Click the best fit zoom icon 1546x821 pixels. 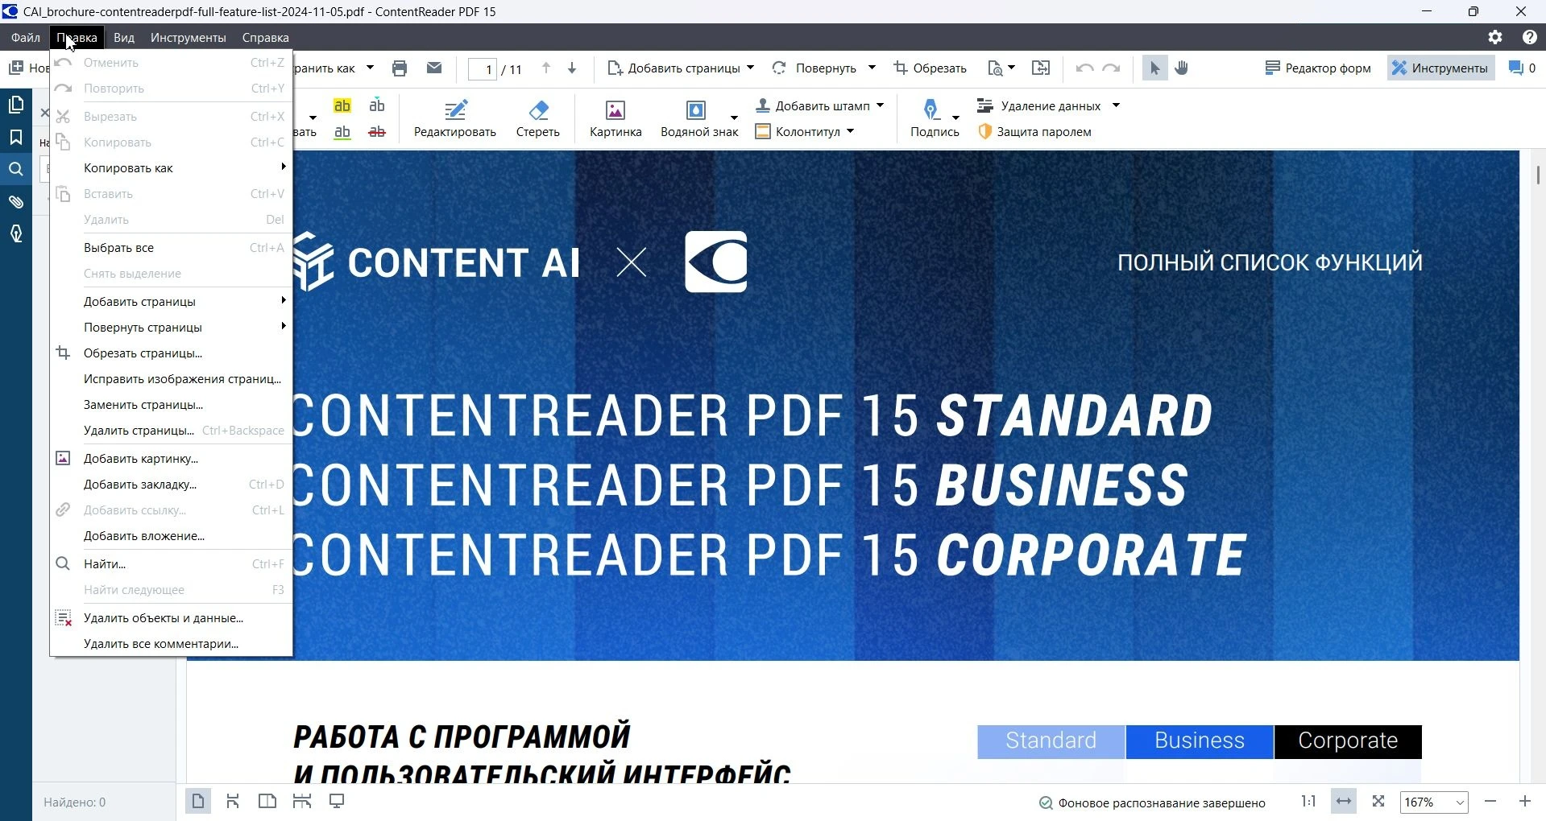[1378, 802]
